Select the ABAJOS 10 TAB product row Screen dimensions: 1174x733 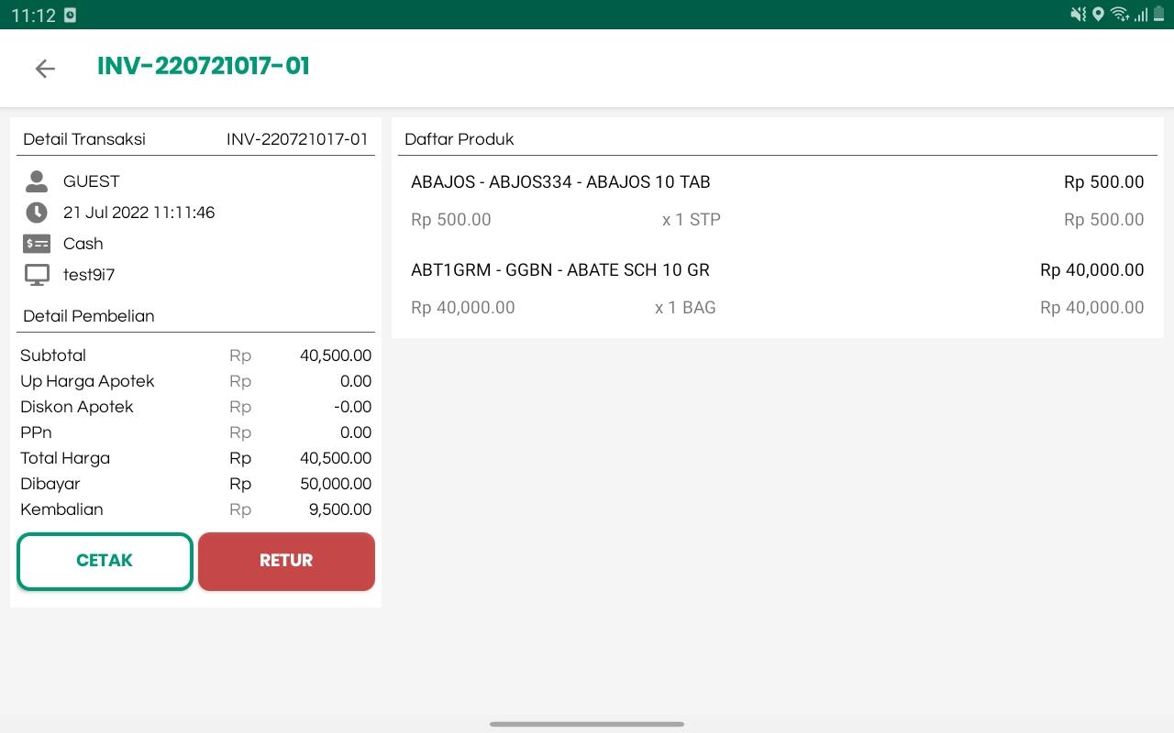778,201
